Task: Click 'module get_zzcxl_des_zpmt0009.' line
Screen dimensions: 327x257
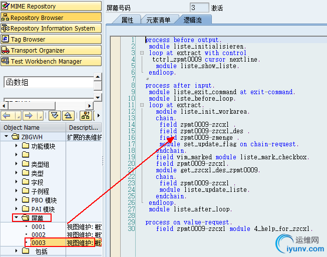Action: pos(208,170)
